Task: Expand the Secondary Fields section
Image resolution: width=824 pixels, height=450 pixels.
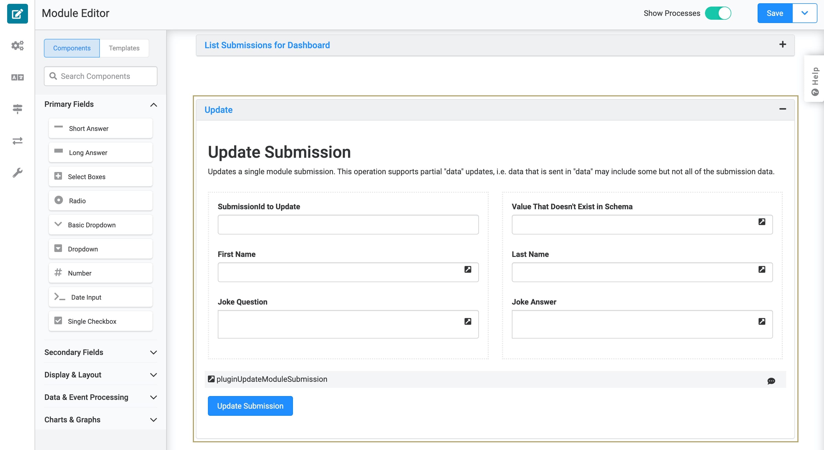Action: 154,352
